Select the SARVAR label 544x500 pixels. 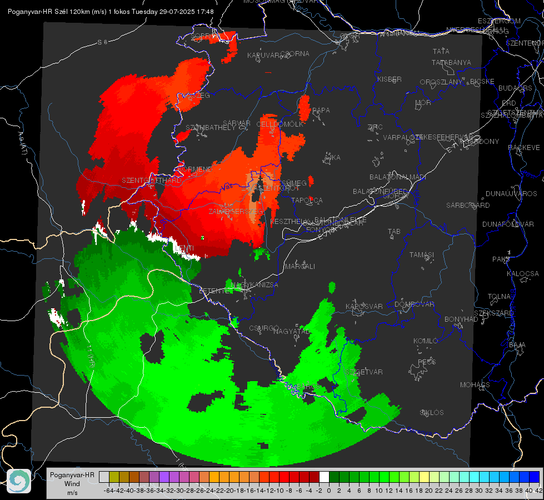click(x=237, y=123)
